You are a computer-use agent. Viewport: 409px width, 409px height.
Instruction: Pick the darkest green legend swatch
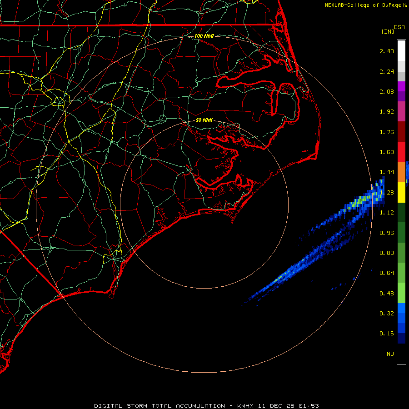401,212
